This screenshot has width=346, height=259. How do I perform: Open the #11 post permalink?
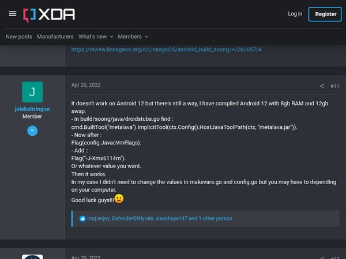pyautogui.click(x=334, y=86)
